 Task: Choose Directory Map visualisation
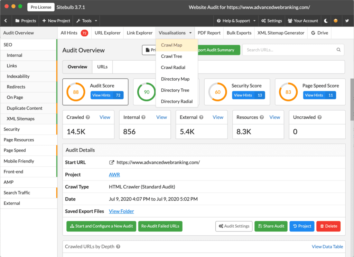click(177, 79)
